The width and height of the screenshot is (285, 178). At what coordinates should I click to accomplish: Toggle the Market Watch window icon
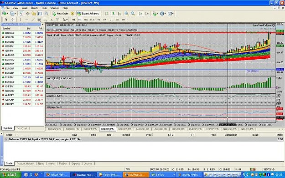click(x=21, y=13)
